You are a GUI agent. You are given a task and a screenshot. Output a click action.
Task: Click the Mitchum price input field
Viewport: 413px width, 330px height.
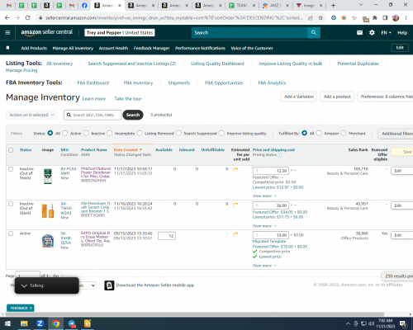[x=271, y=171]
